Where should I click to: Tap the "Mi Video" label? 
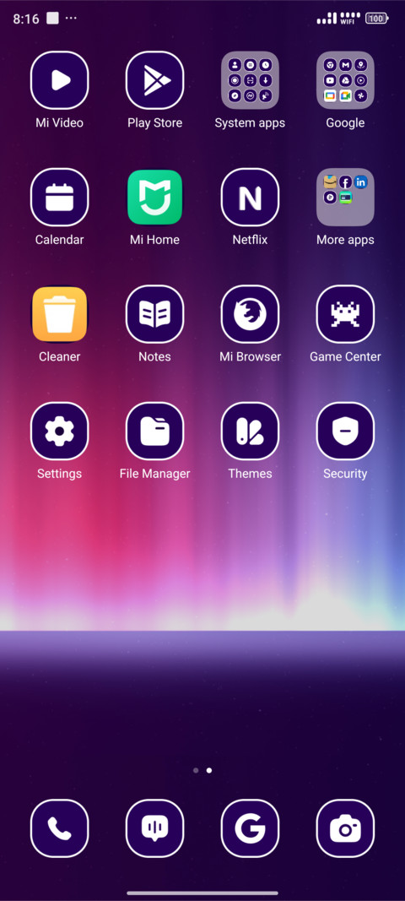coord(59,123)
